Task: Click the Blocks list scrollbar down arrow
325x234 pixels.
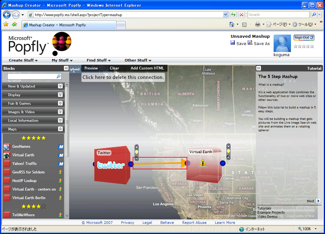Action: pyautogui.click(x=67, y=216)
